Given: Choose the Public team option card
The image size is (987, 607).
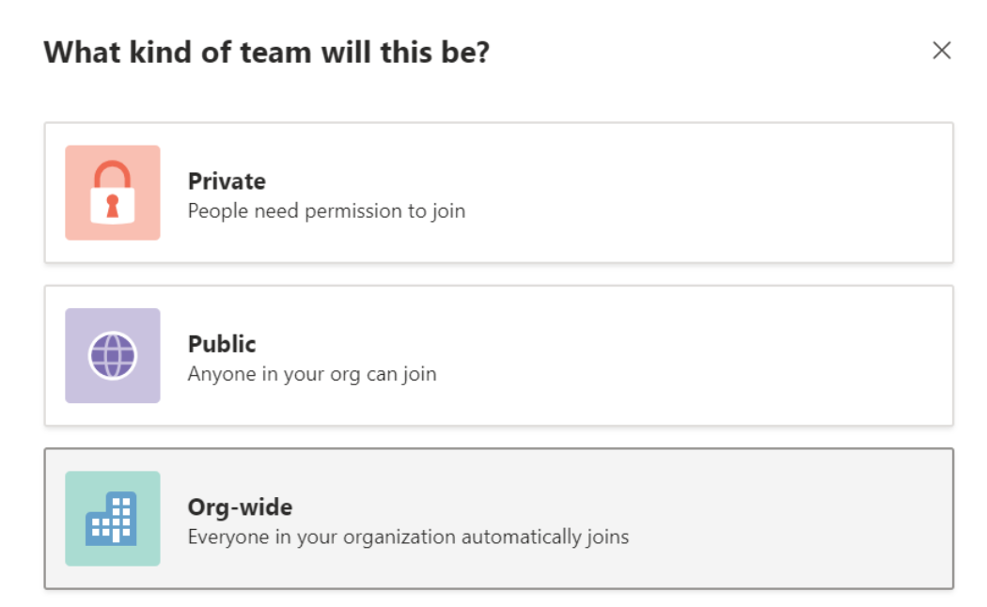Looking at the screenshot, I should pyautogui.click(x=498, y=356).
